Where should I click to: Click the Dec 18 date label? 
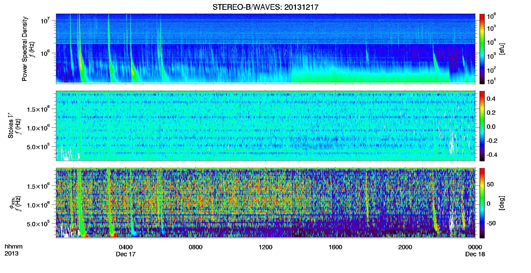pos(475,254)
